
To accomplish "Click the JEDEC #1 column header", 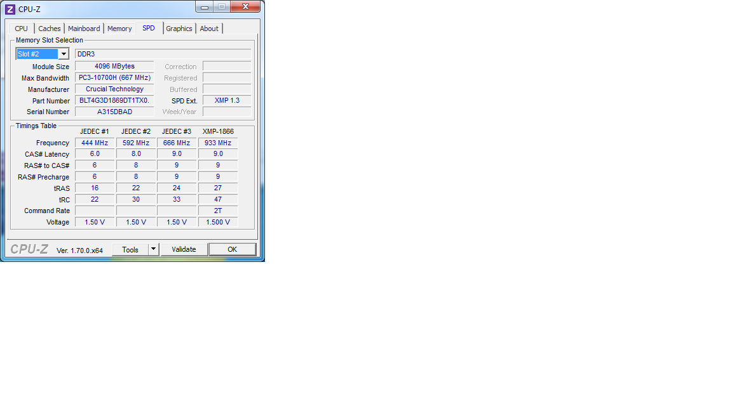I will coord(94,131).
